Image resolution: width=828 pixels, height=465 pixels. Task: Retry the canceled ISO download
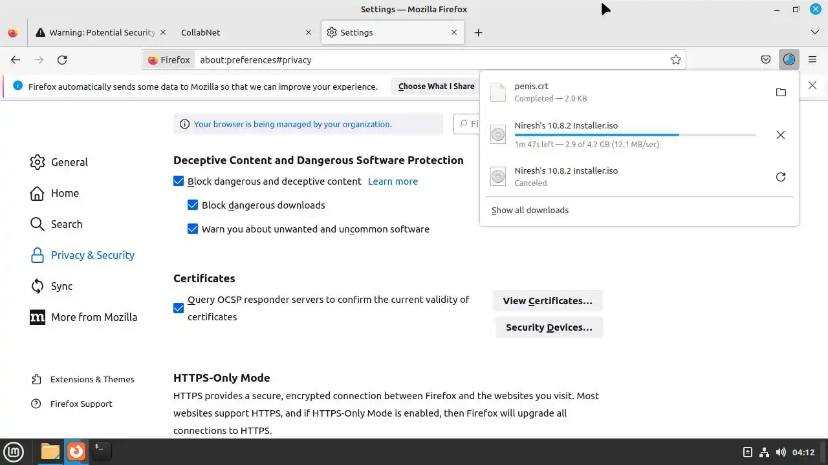pos(781,177)
